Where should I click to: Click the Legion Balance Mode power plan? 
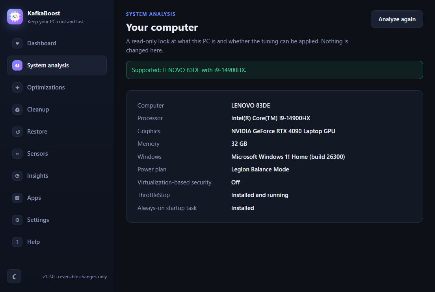pyautogui.click(x=260, y=169)
